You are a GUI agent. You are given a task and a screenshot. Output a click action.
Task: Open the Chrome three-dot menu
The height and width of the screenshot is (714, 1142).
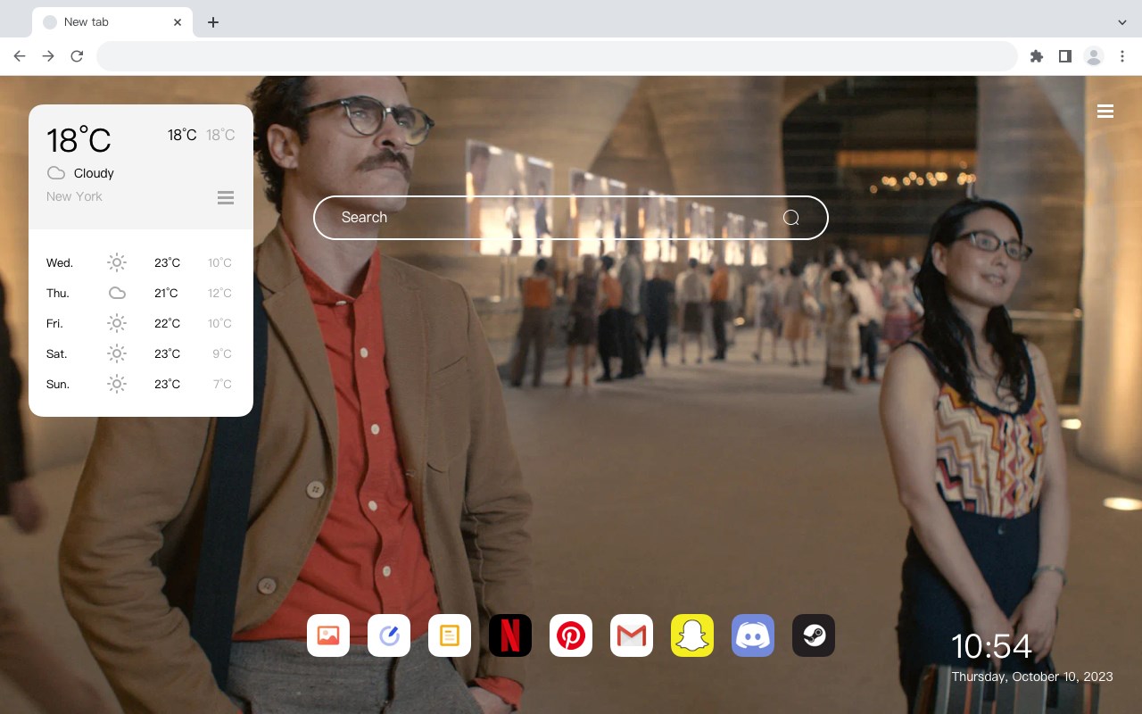[x=1122, y=56]
